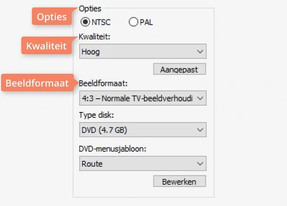This screenshot has height=206, width=287.
Task: Click the orange Kwaliteit callout label
Action: (x=46, y=46)
